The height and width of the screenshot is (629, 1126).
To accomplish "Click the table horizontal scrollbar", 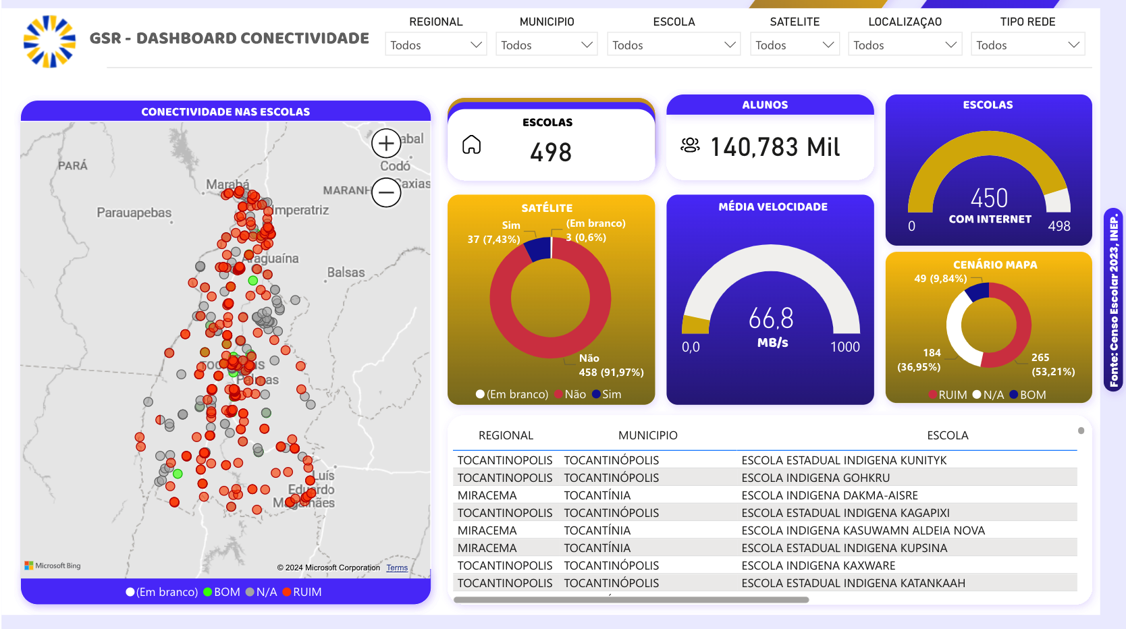I will coord(631,599).
